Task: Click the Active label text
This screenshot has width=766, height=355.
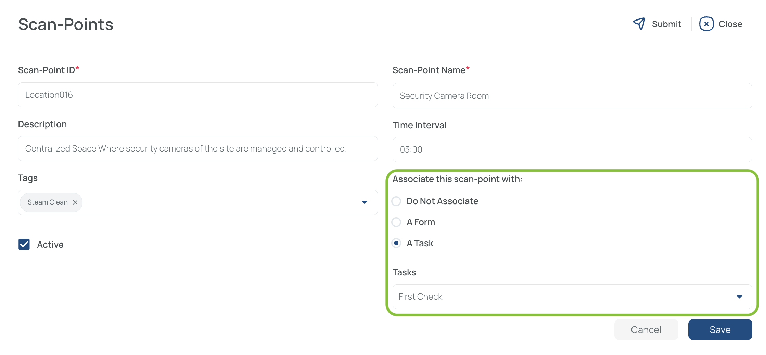Action: coord(50,245)
